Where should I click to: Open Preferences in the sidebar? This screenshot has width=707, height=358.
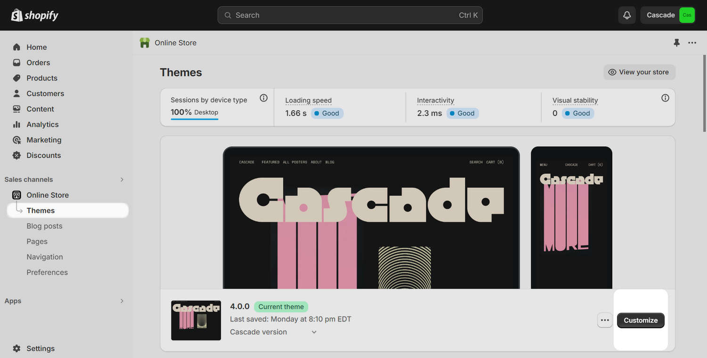(47, 272)
